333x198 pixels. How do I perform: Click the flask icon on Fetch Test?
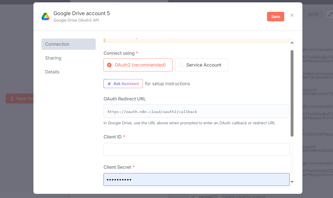[x=12, y=99]
